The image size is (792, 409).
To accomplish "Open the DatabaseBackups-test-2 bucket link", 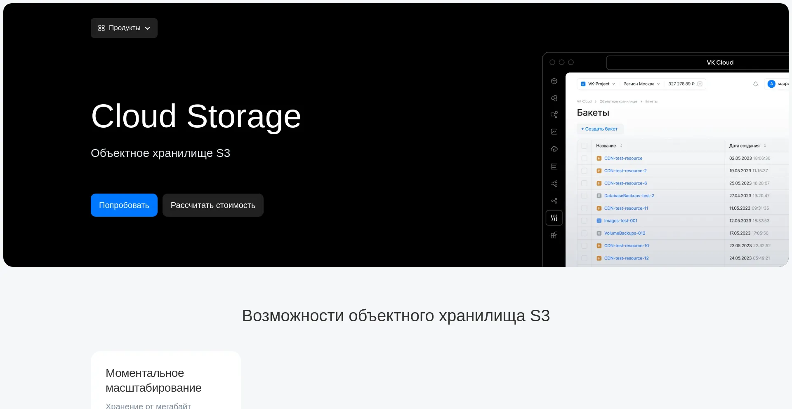I will 629,196.
